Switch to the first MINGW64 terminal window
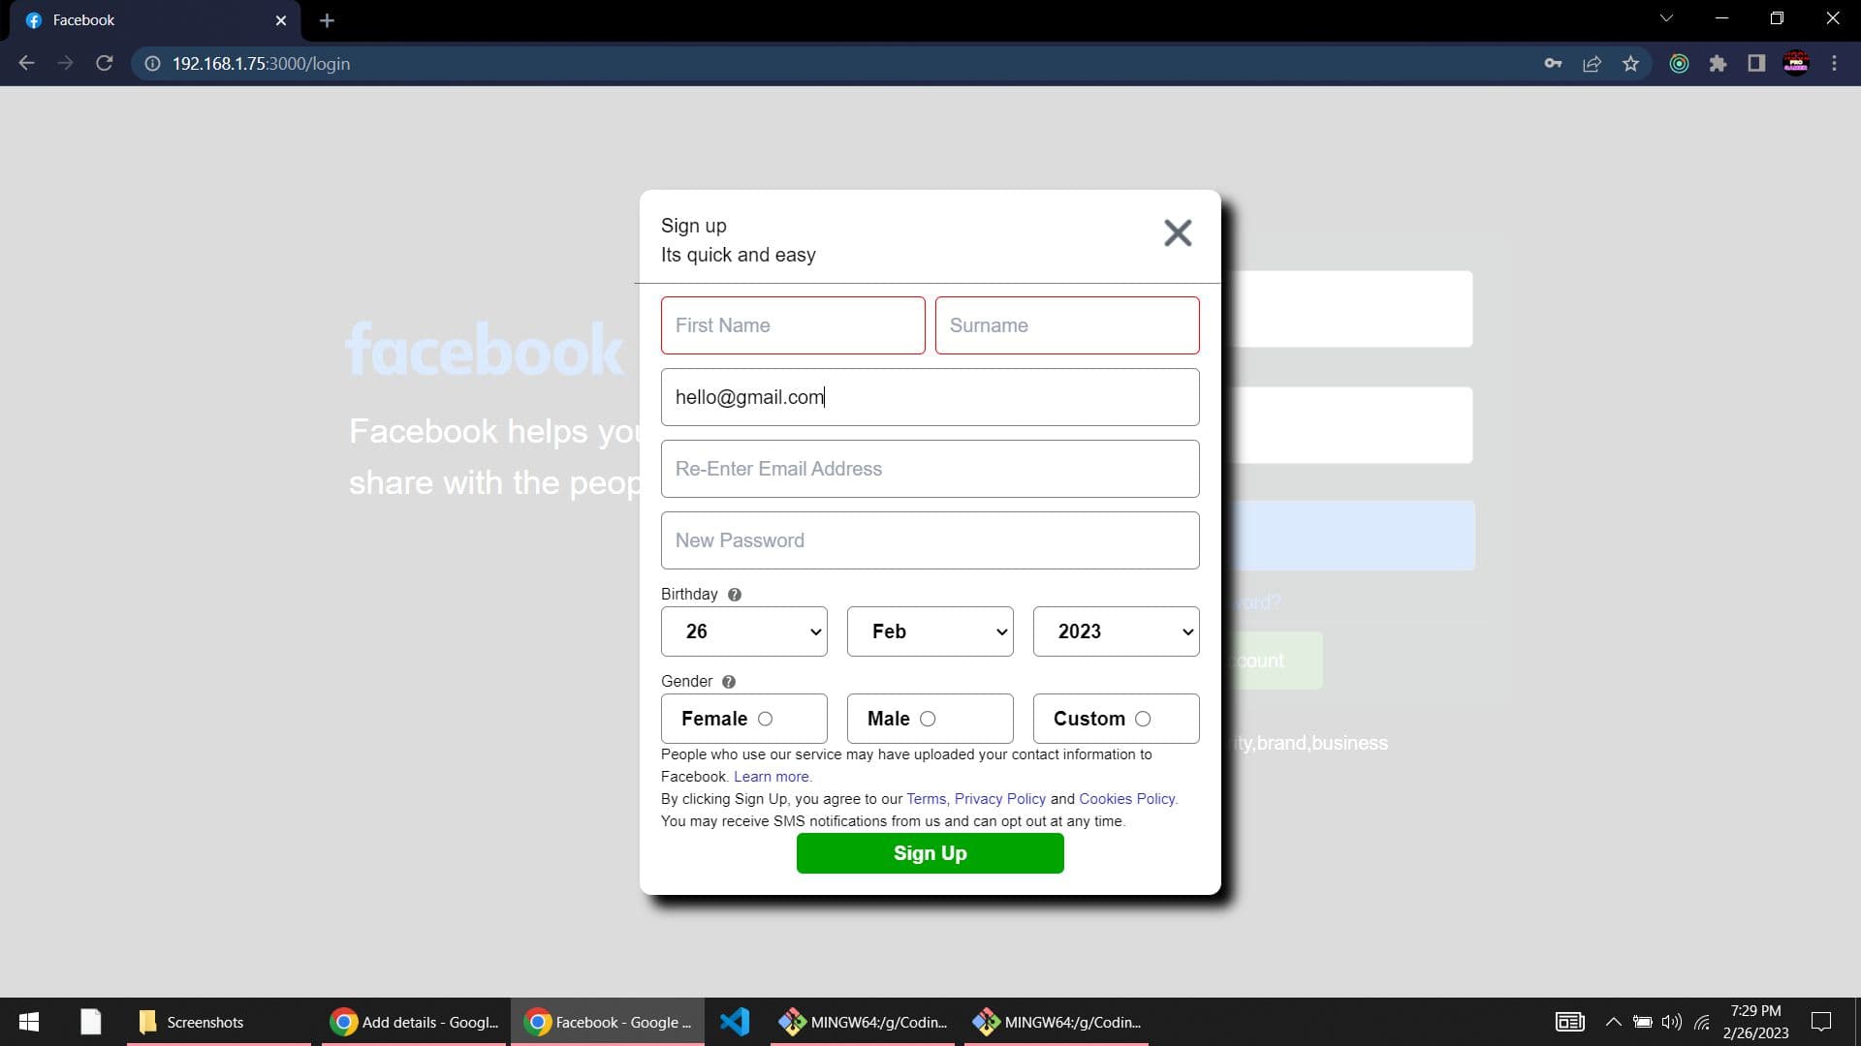This screenshot has height=1046, width=1861. [x=863, y=1022]
